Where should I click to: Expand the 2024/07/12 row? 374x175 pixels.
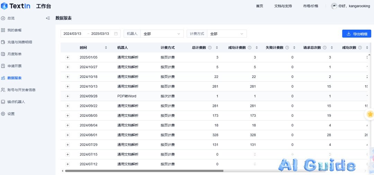(68, 164)
